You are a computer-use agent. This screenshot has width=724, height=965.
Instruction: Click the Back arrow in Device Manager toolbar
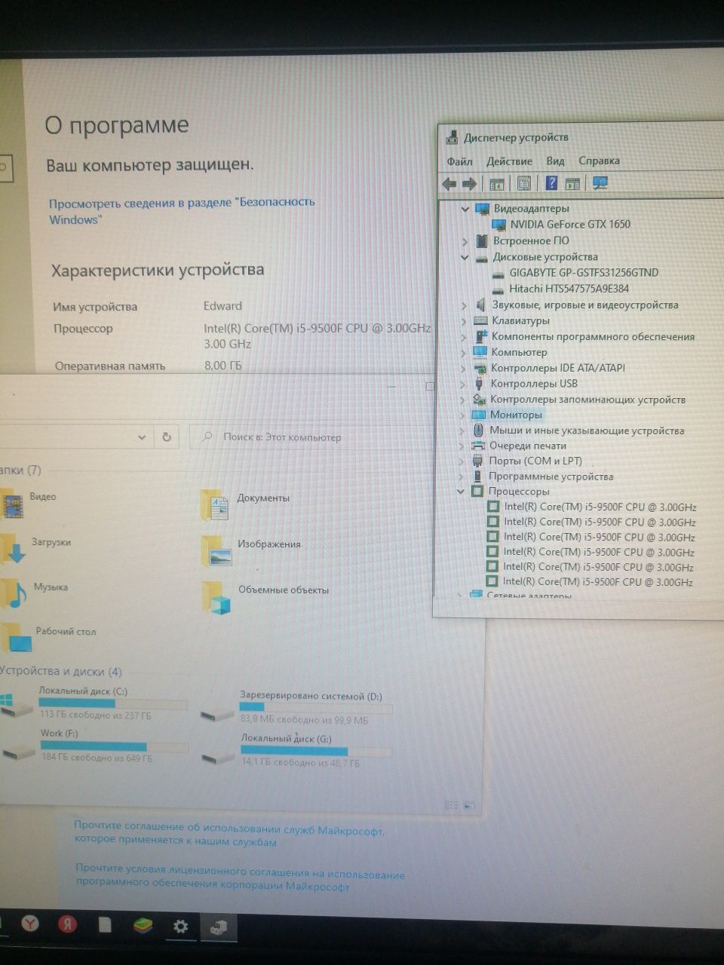449,183
